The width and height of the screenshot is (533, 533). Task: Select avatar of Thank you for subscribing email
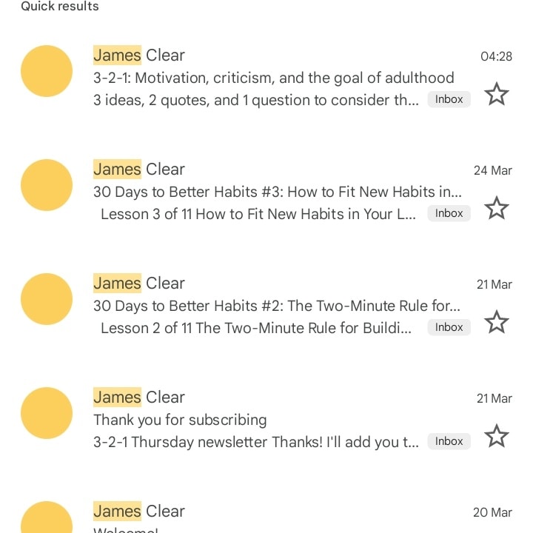tap(47, 412)
